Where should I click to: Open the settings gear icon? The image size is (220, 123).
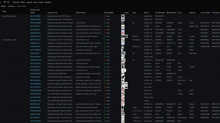point(8,2)
